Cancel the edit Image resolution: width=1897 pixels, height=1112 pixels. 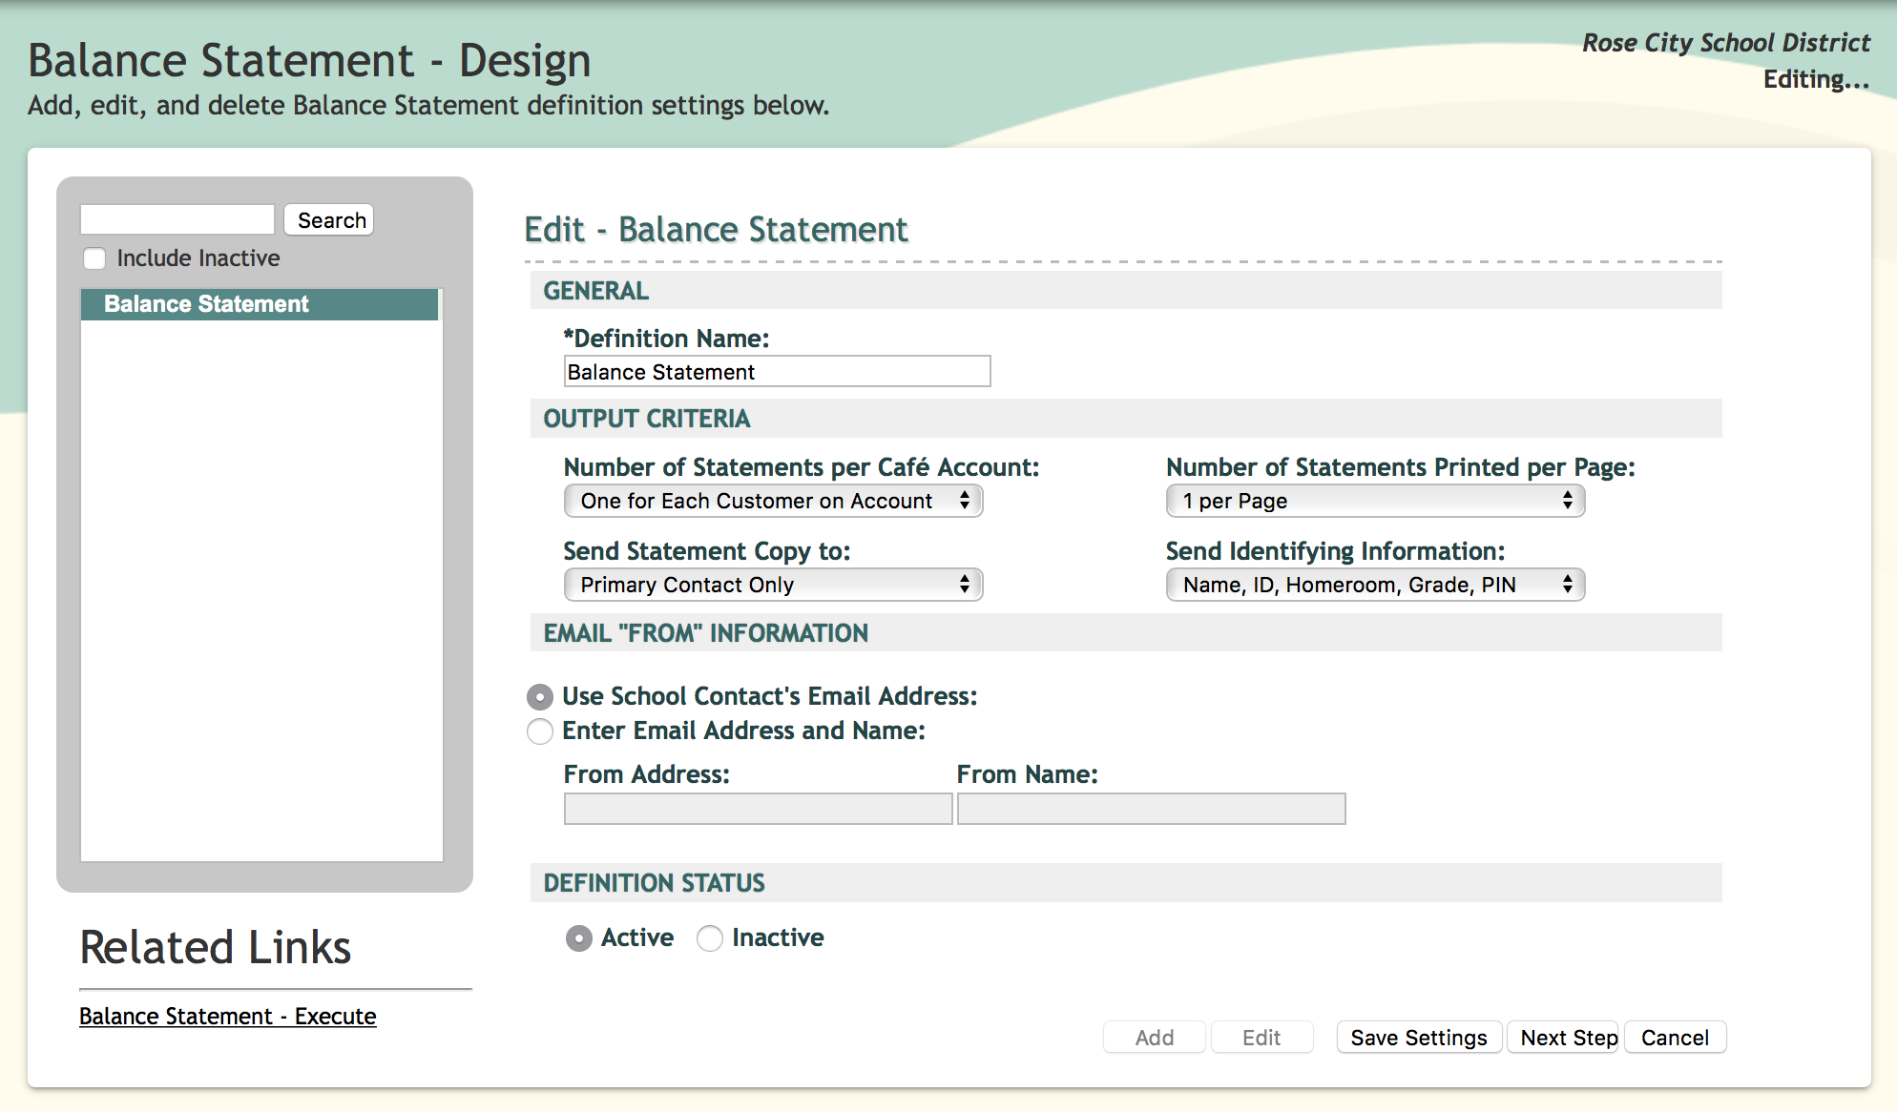click(x=1675, y=1038)
